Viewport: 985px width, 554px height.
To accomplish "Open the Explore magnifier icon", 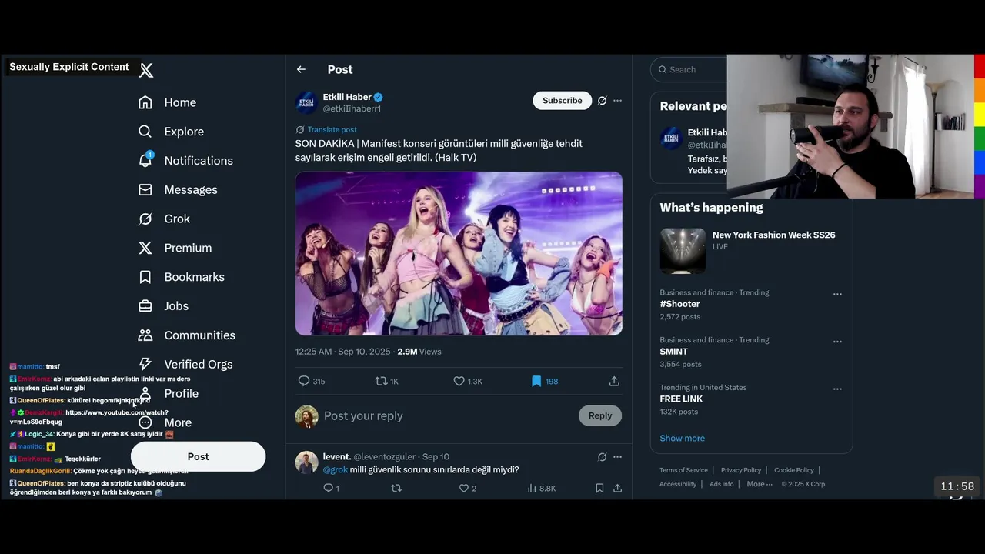I will (145, 132).
